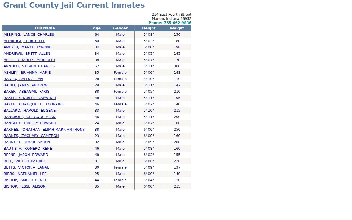Open BETTS, VICTORIA LANAE record
The height and width of the screenshot is (220, 352).
[26, 167]
